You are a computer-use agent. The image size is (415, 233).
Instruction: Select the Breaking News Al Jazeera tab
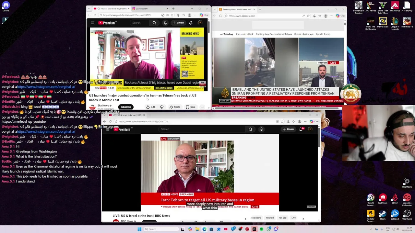coord(237,9)
